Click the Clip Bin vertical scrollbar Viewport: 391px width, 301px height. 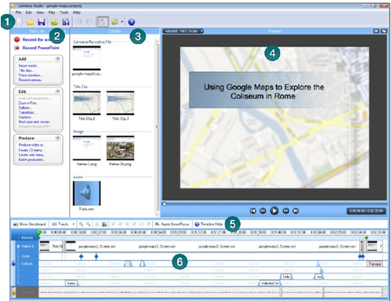(x=157, y=128)
